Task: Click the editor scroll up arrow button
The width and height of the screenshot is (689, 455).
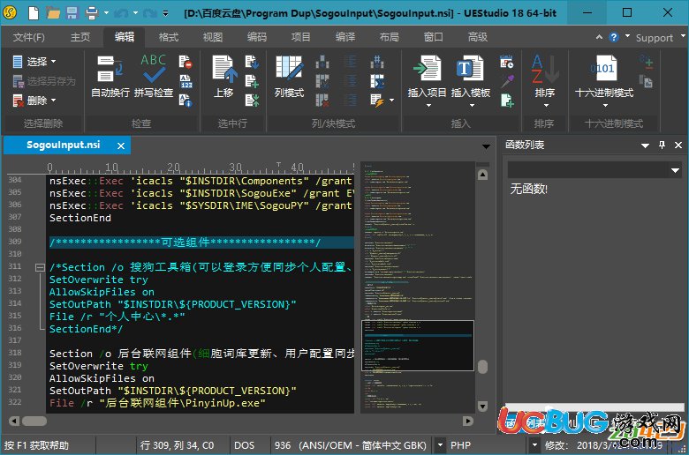Action: [x=482, y=175]
